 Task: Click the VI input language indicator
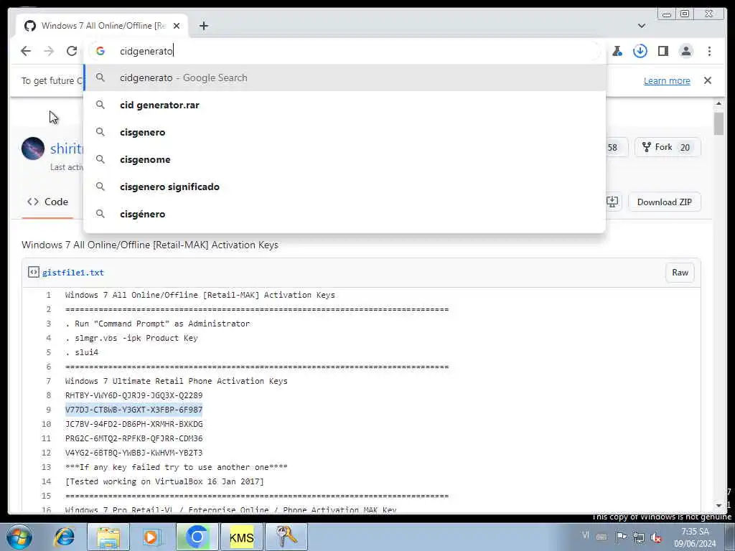tap(586, 534)
